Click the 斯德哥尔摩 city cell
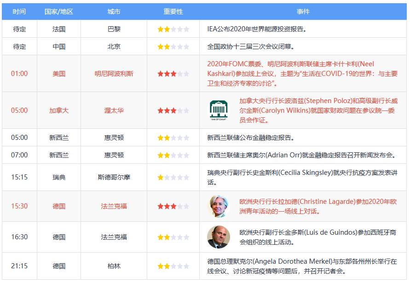This screenshot has width=410, height=283. [114, 177]
